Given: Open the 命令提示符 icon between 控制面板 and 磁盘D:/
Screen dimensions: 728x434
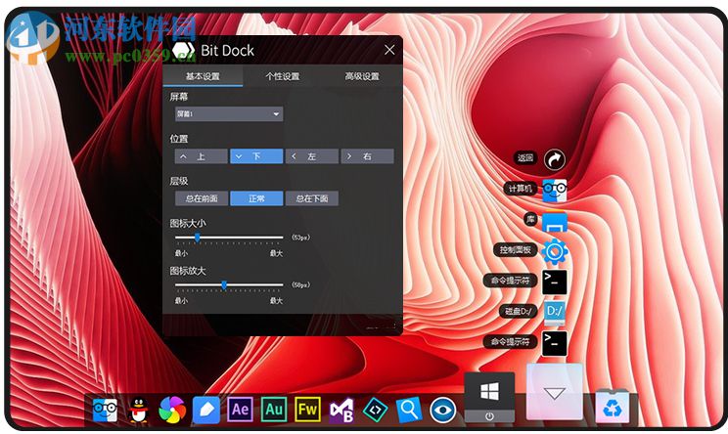Looking at the screenshot, I should [555, 282].
